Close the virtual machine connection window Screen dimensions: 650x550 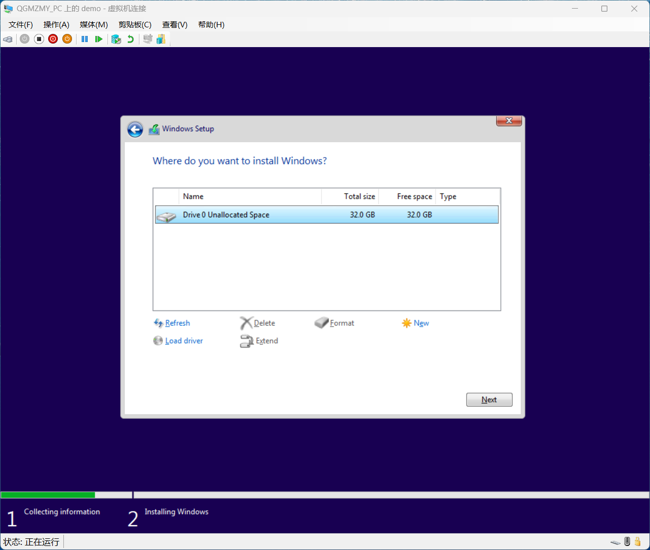(x=634, y=9)
